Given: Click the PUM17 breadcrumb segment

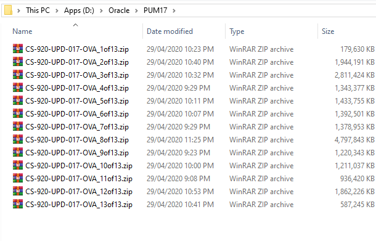Looking at the screenshot, I should [155, 10].
